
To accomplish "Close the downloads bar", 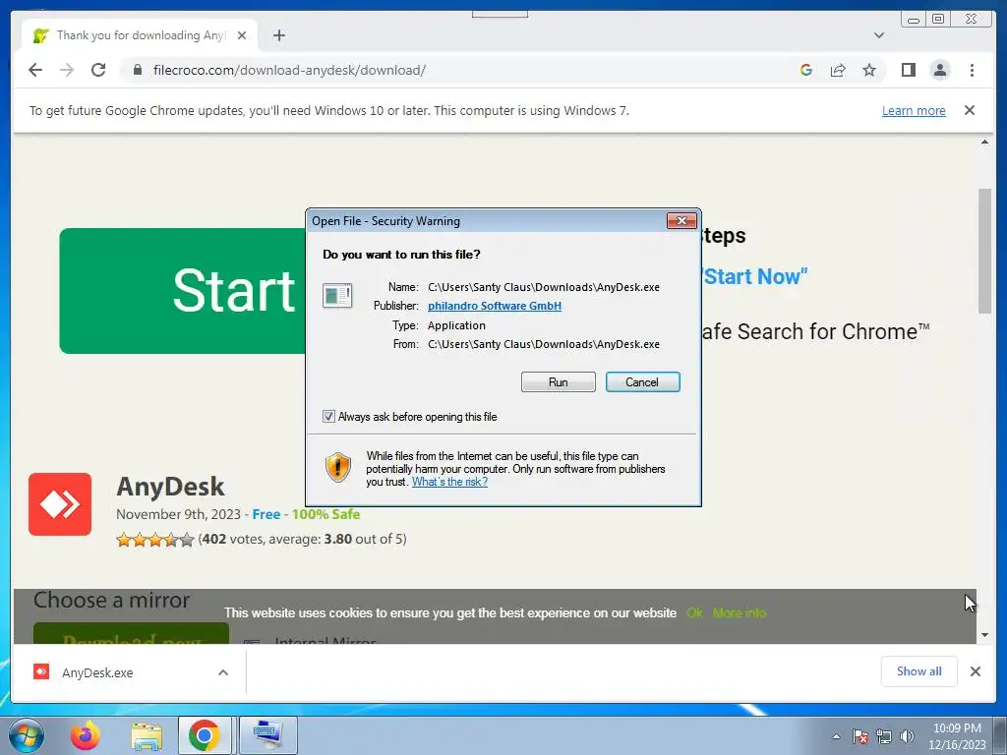I will pyautogui.click(x=975, y=671).
